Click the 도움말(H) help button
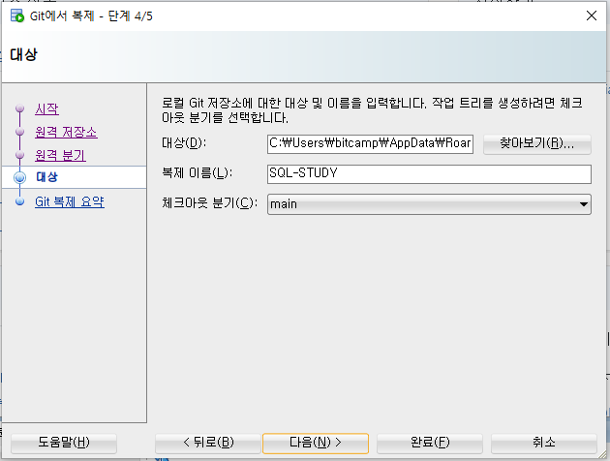This screenshot has width=610, height=461. coord(64,443)
